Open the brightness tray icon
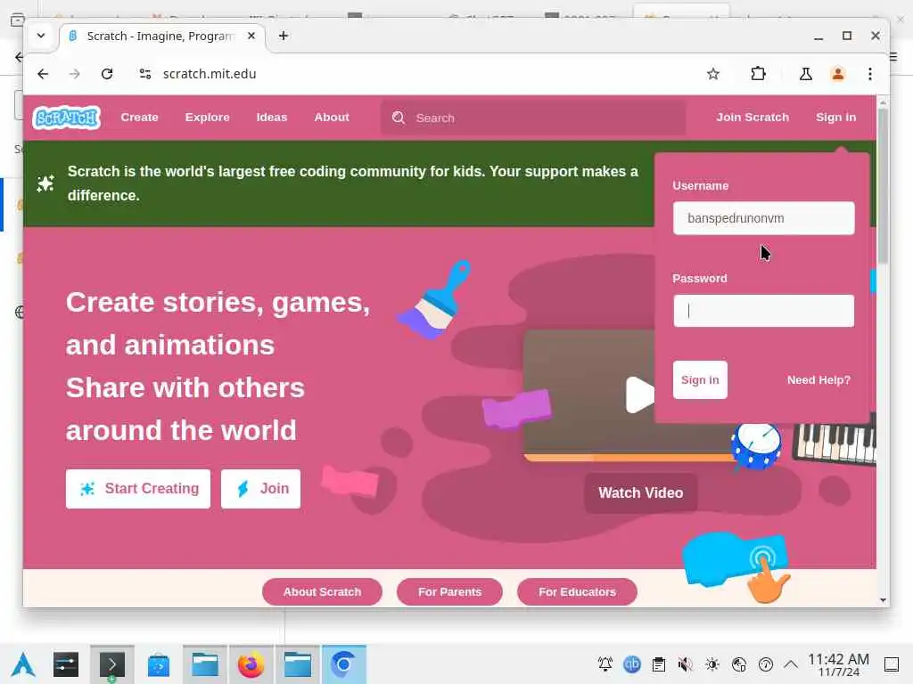Image resolution: width=913 pixels, height=684 pixels. tap(712, 664)
